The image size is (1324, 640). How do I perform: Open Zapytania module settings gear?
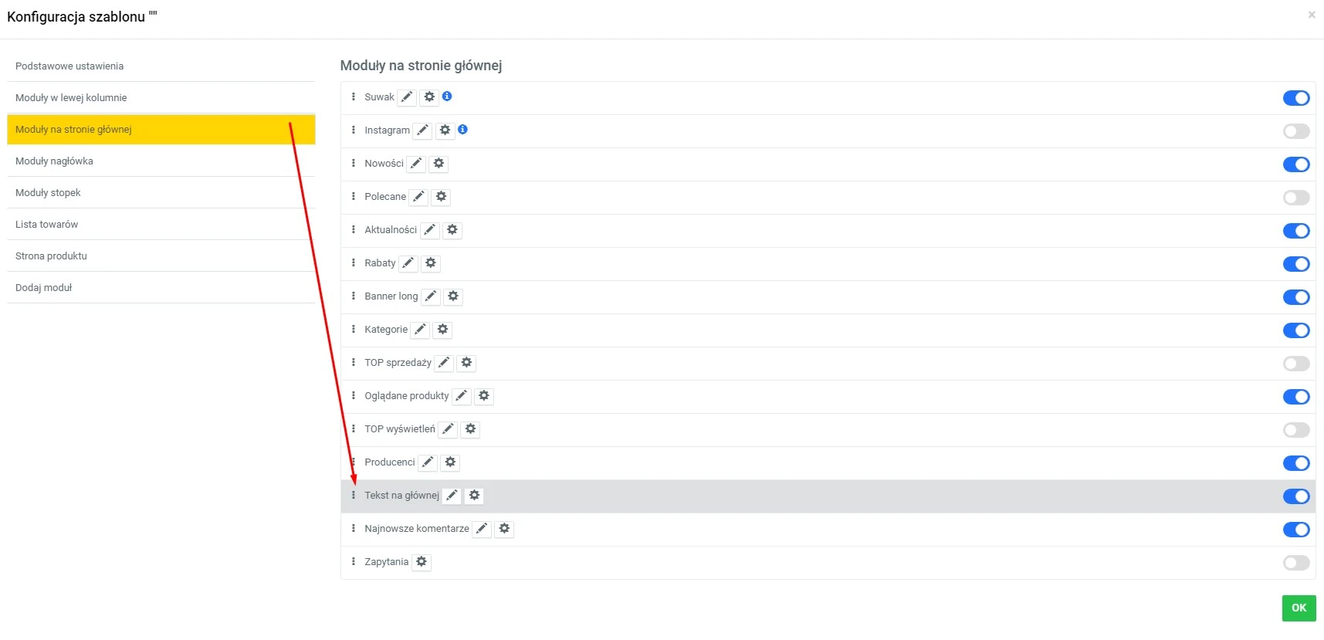(x=421, y=562)
